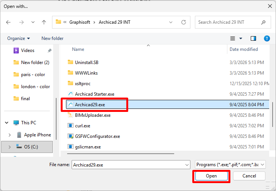This screenshot has width=276, height=191.
Task: Click the GSFWConfigurator.exe icon
Action: (x=71, y=136)
